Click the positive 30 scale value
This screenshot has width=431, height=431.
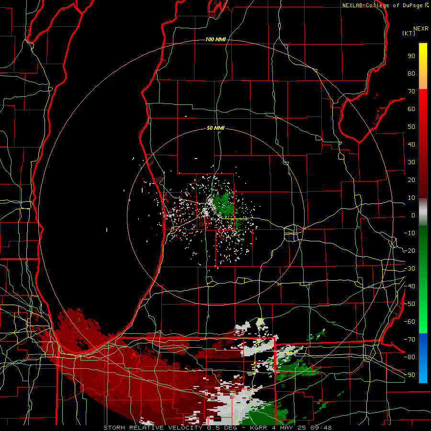tap(411, 162)
